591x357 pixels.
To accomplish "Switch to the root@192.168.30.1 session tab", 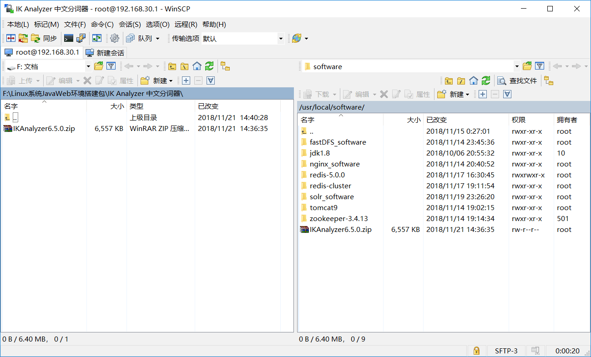I will 42,52.
